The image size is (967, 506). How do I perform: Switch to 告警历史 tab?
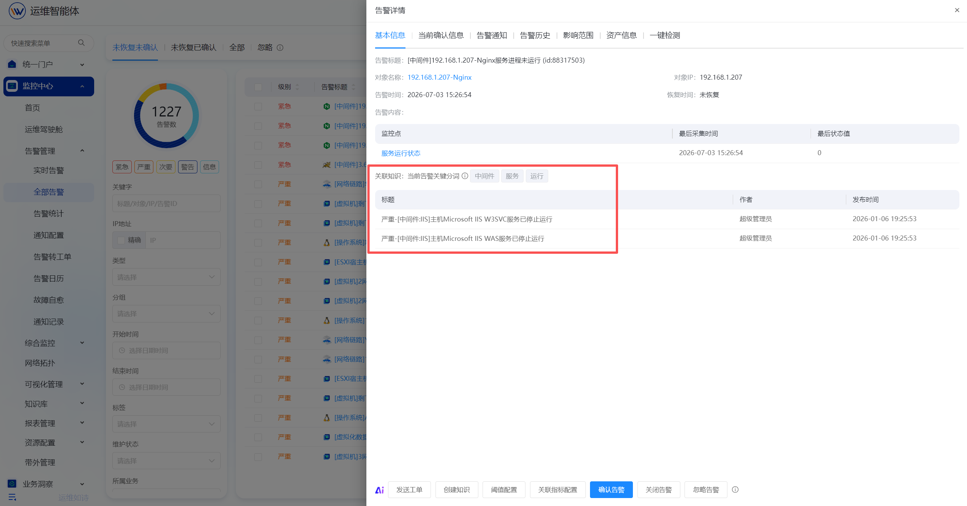click(535, 35)
